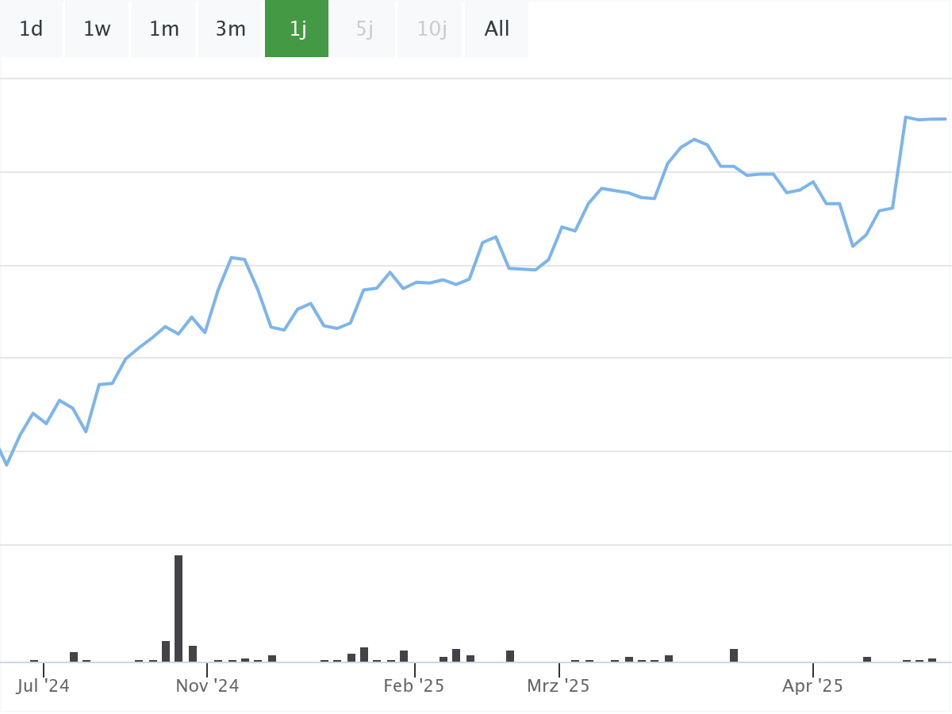Click the active green 1j tab

tap(297, 29)
